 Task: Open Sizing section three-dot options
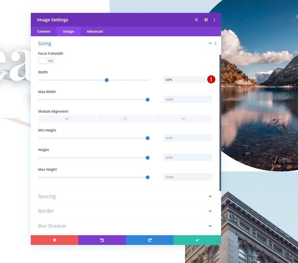[x=216, y=44]
